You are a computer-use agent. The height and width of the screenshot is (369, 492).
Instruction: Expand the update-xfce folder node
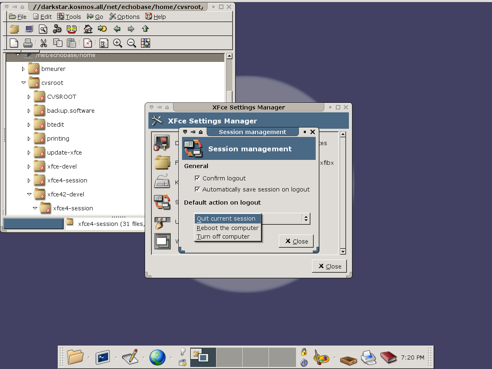29,153
